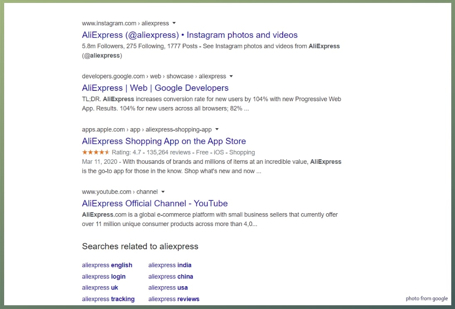This screenshot has width=455, height=309.
Task: Expand arrow beside developers.google.com aliexpress URL
Action: click(x=231, y=76)
